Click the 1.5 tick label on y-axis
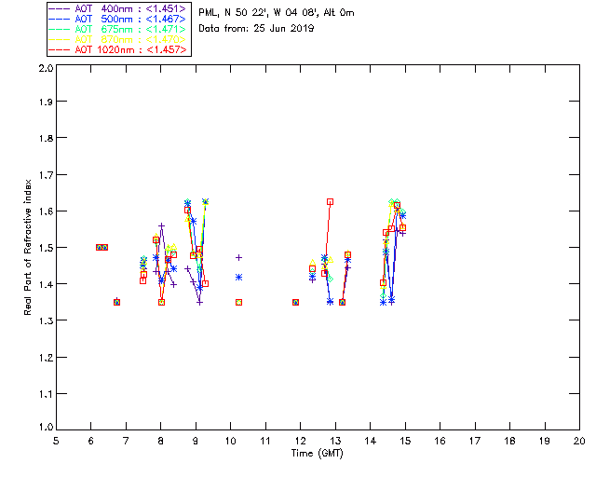Viewport: 596px width, 477px height. point(44,249)
